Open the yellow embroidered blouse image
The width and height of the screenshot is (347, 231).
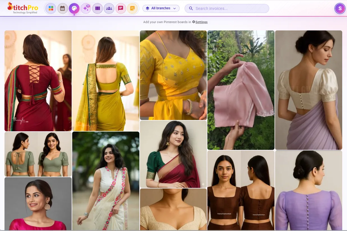(173, 75)
